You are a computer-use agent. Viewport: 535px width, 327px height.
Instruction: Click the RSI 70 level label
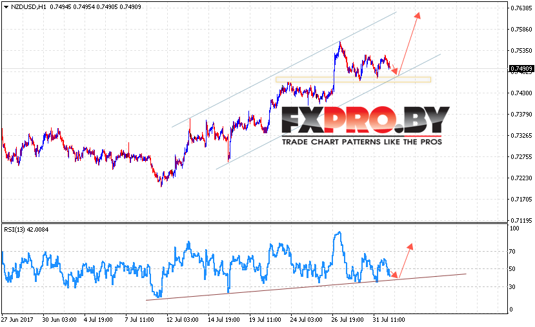[x=512, y=252]
